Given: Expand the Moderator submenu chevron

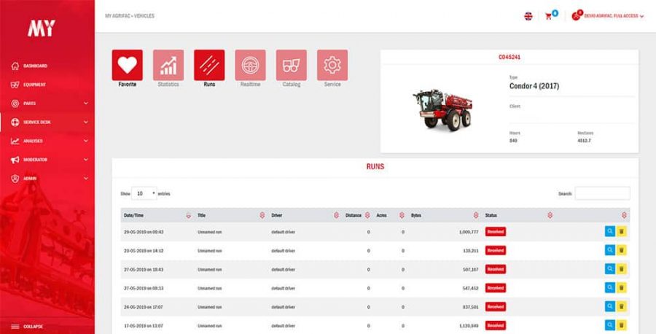Looking at the screenshot, I should pos(86,160).
